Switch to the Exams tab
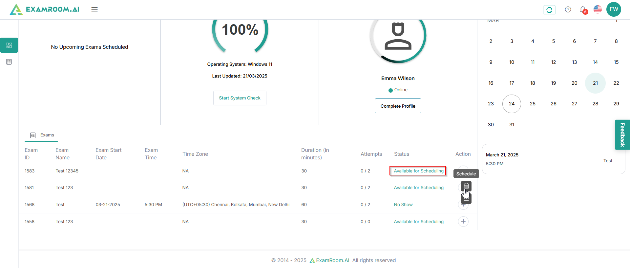630x268 pixels. tap(42, 135)
